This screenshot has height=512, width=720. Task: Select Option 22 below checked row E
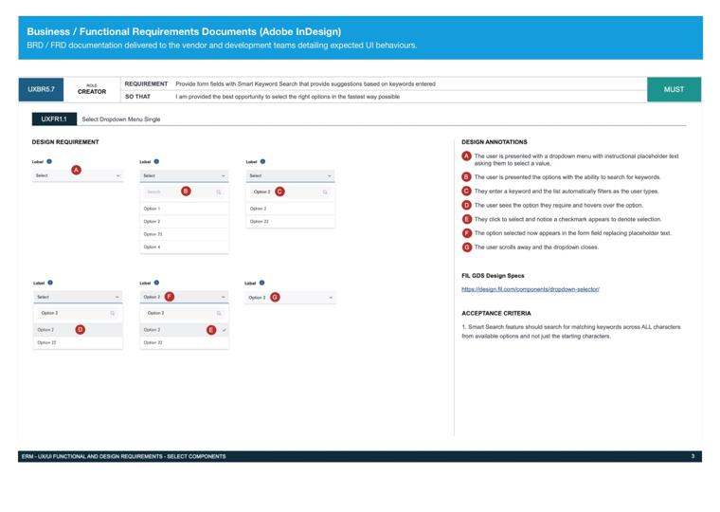184,343
